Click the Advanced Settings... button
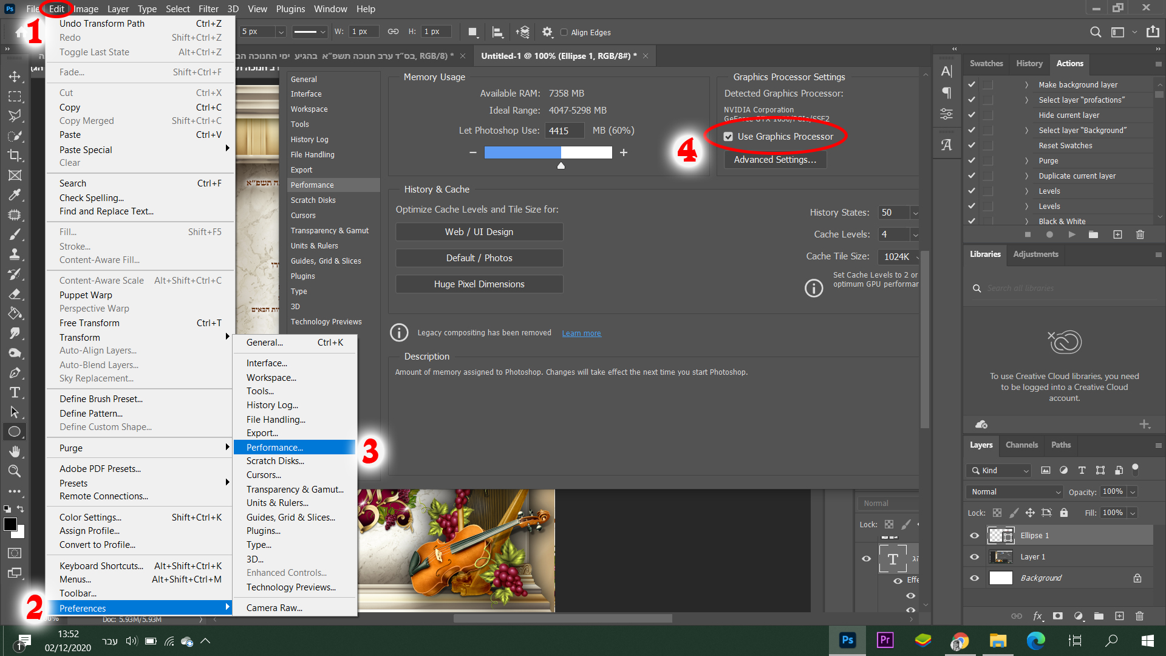 click(x=775, y=160)
